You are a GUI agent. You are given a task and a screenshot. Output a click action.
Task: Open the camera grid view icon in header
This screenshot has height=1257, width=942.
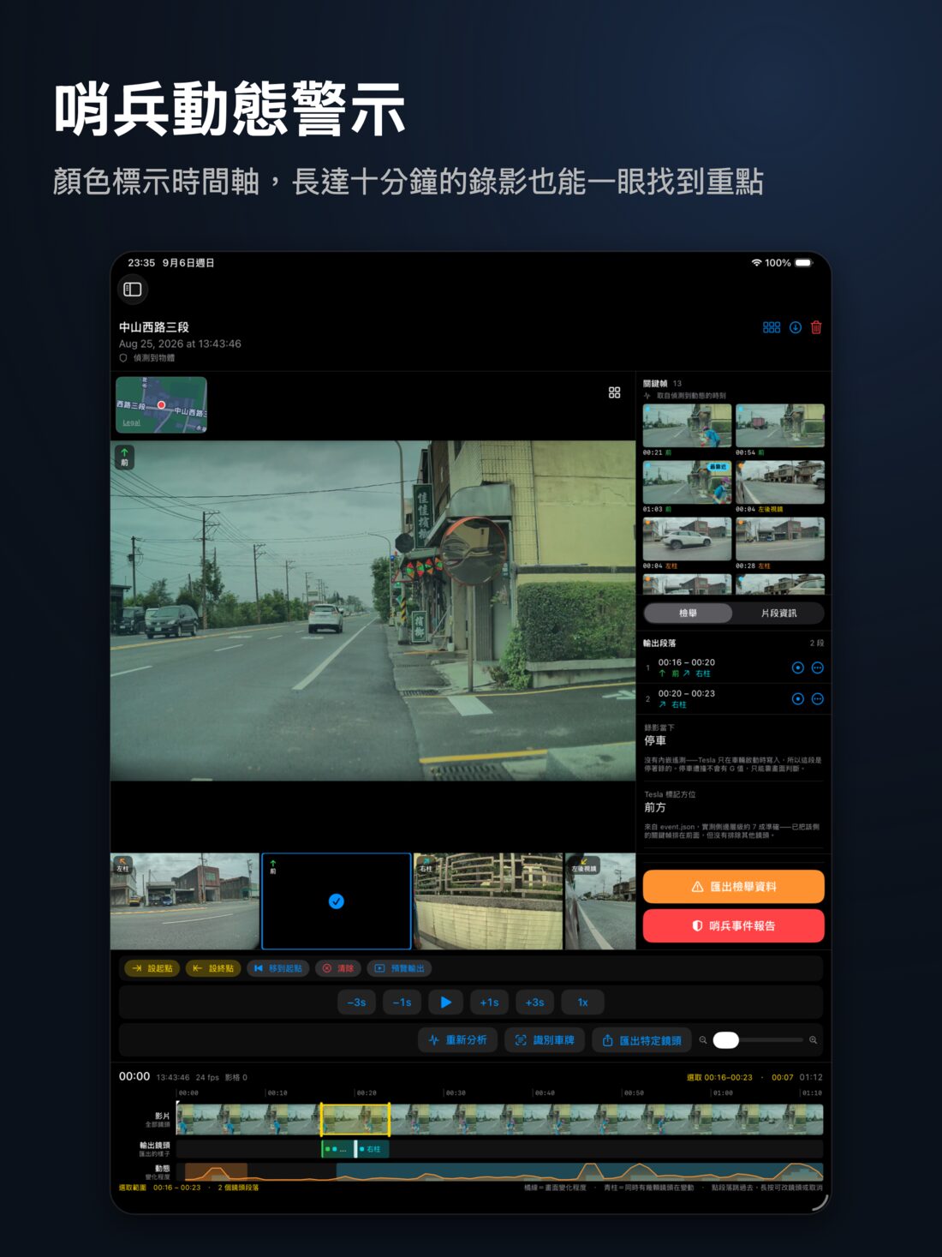[x=772, y=327]
